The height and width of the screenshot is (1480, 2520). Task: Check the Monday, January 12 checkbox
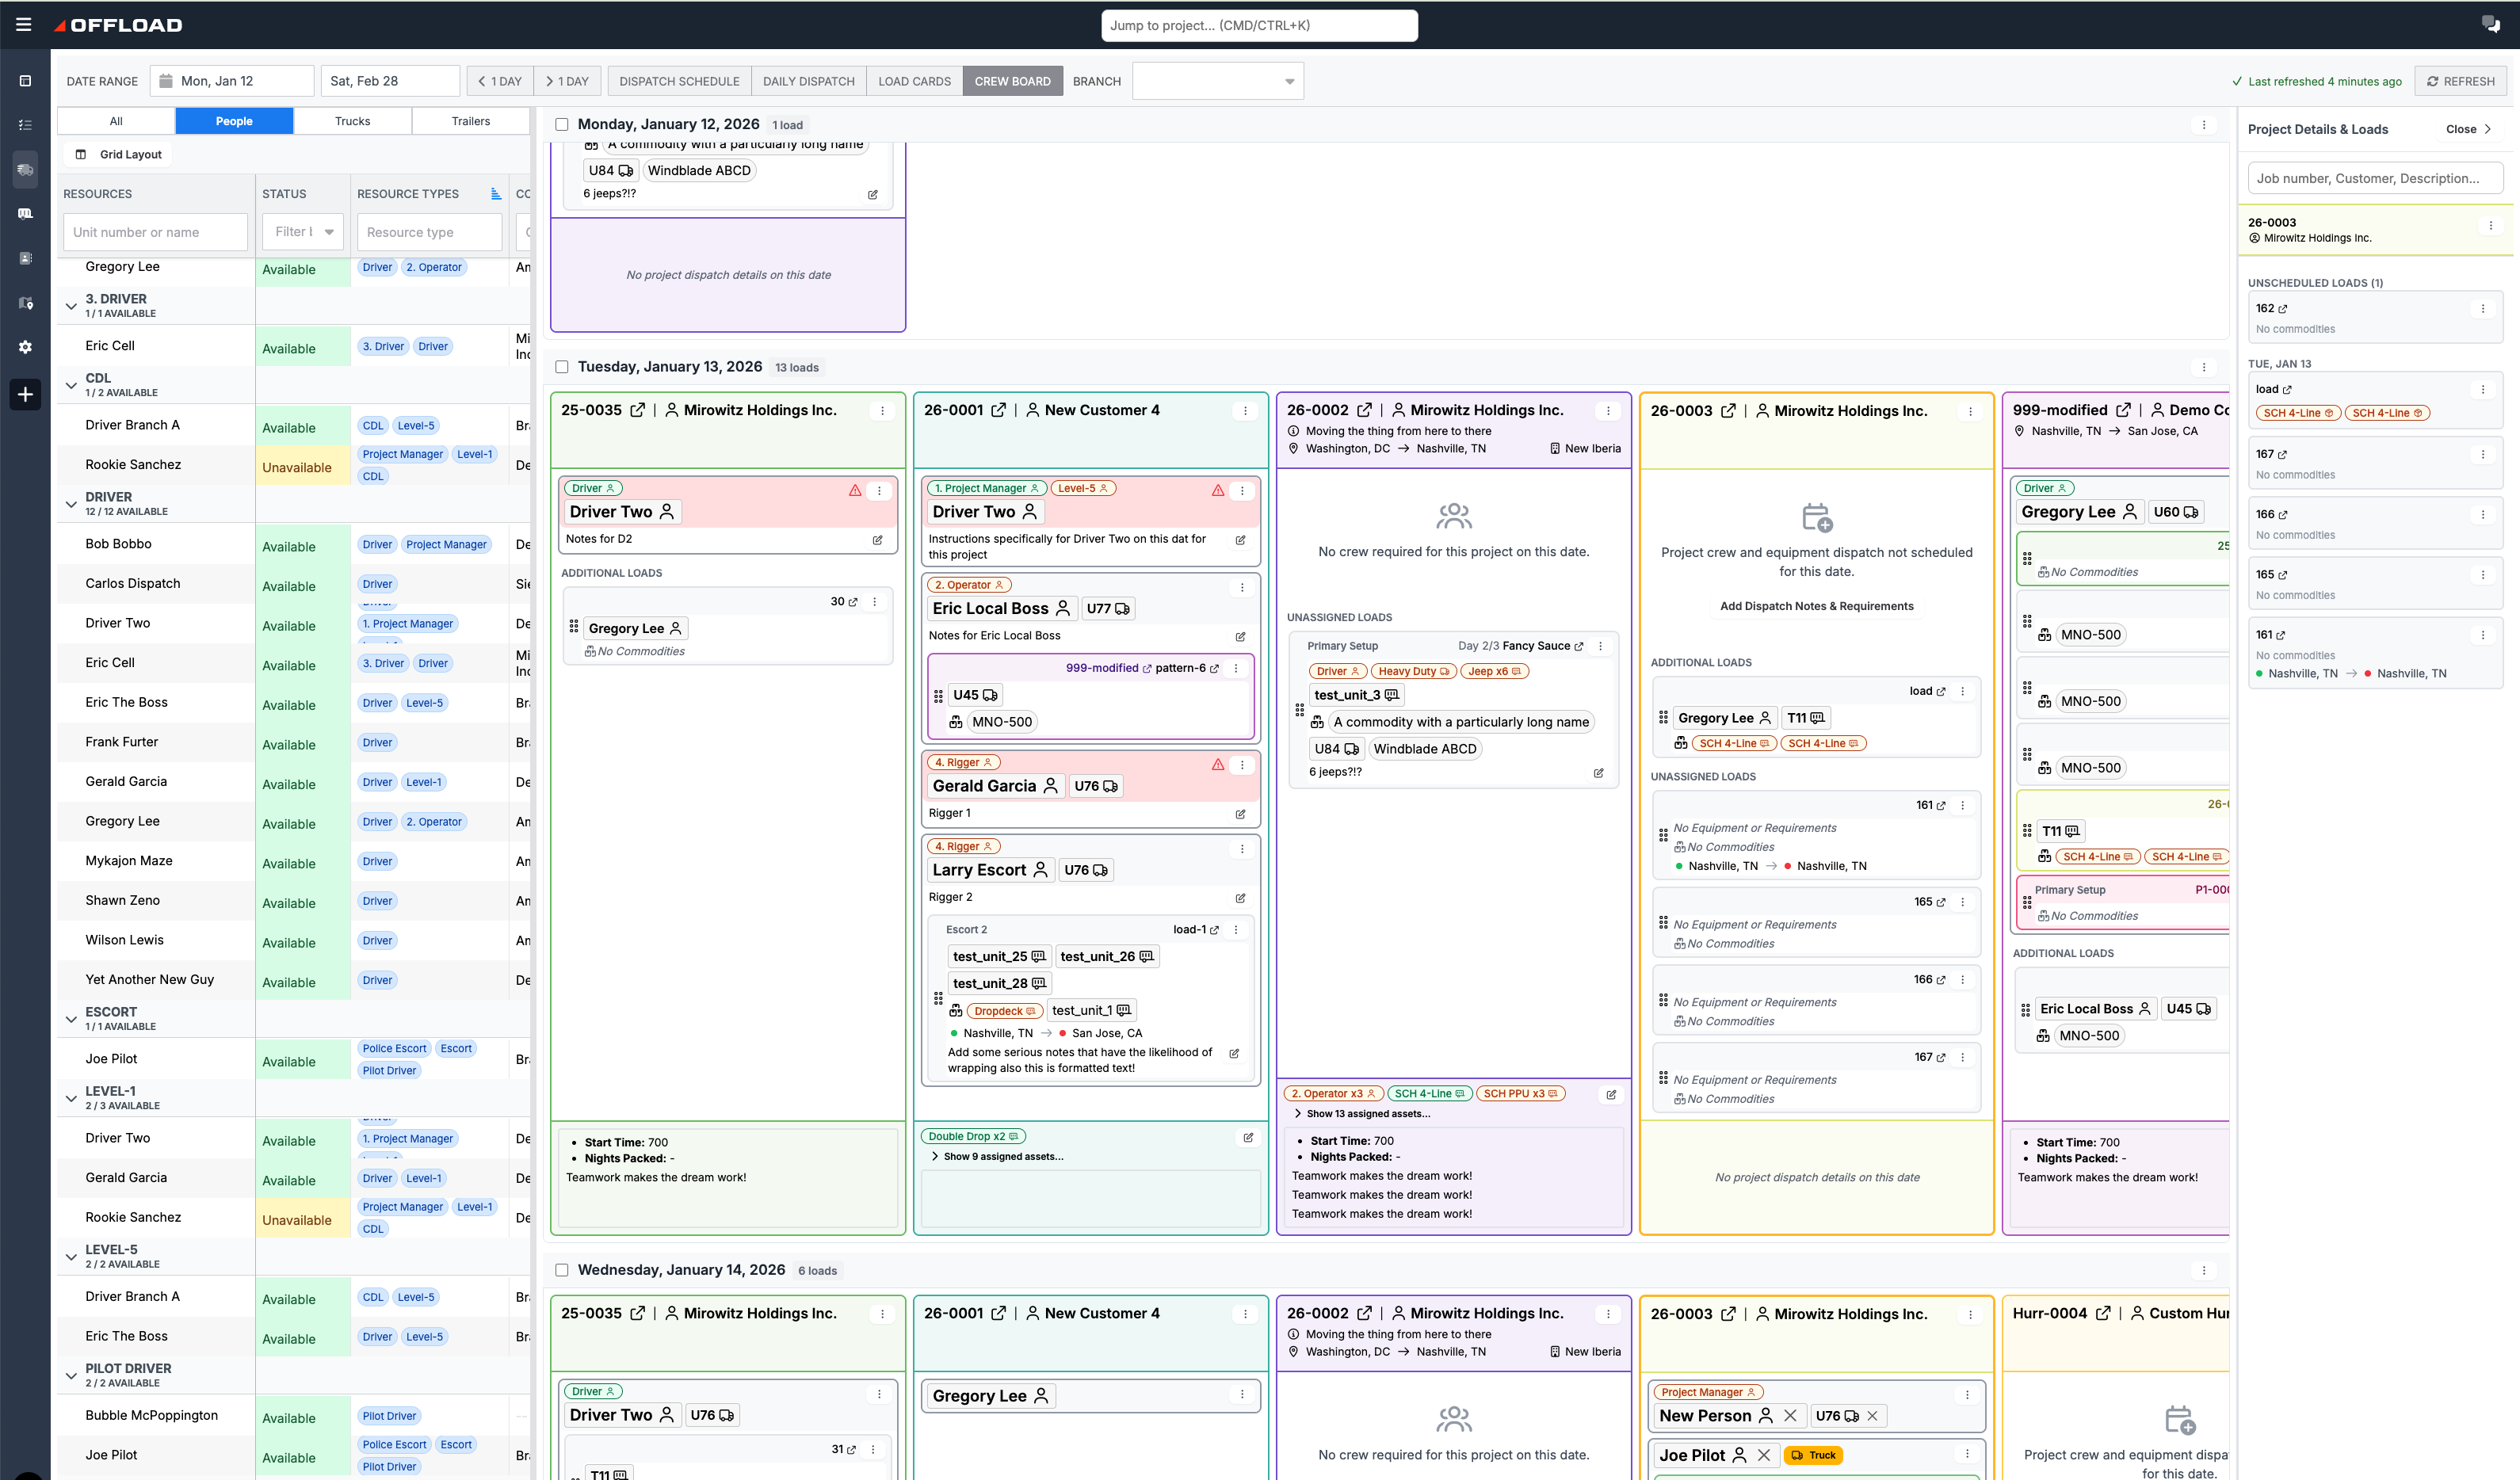[562, 125]
